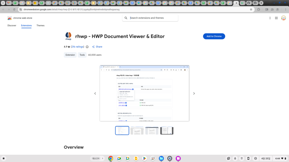The width and height of the screenshot is (289, 162).
Task: Click the Tools category chip
Action: click(x=82, y=55)
